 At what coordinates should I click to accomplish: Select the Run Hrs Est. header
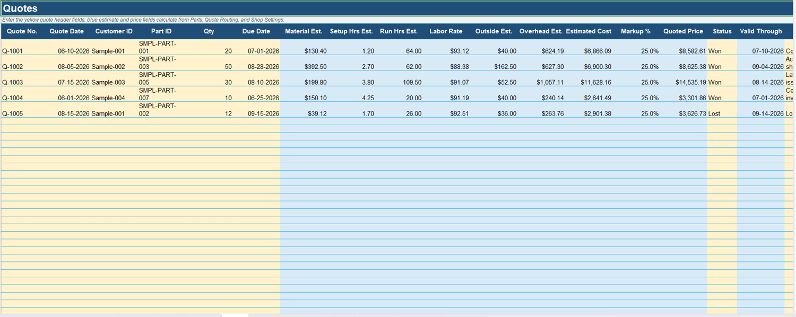399,31
